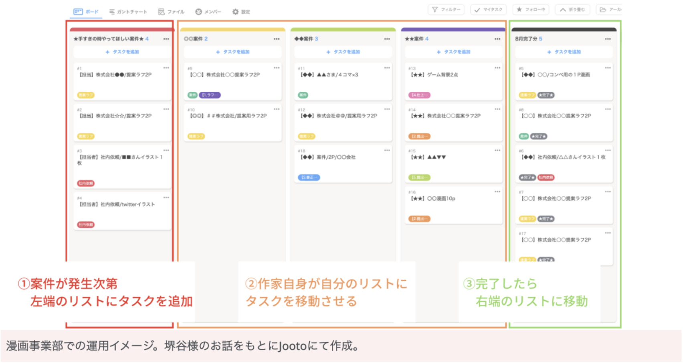Open options of card #12 株式会社@@
The width and height of the screenshot is (683, 363).
[387, 109]
